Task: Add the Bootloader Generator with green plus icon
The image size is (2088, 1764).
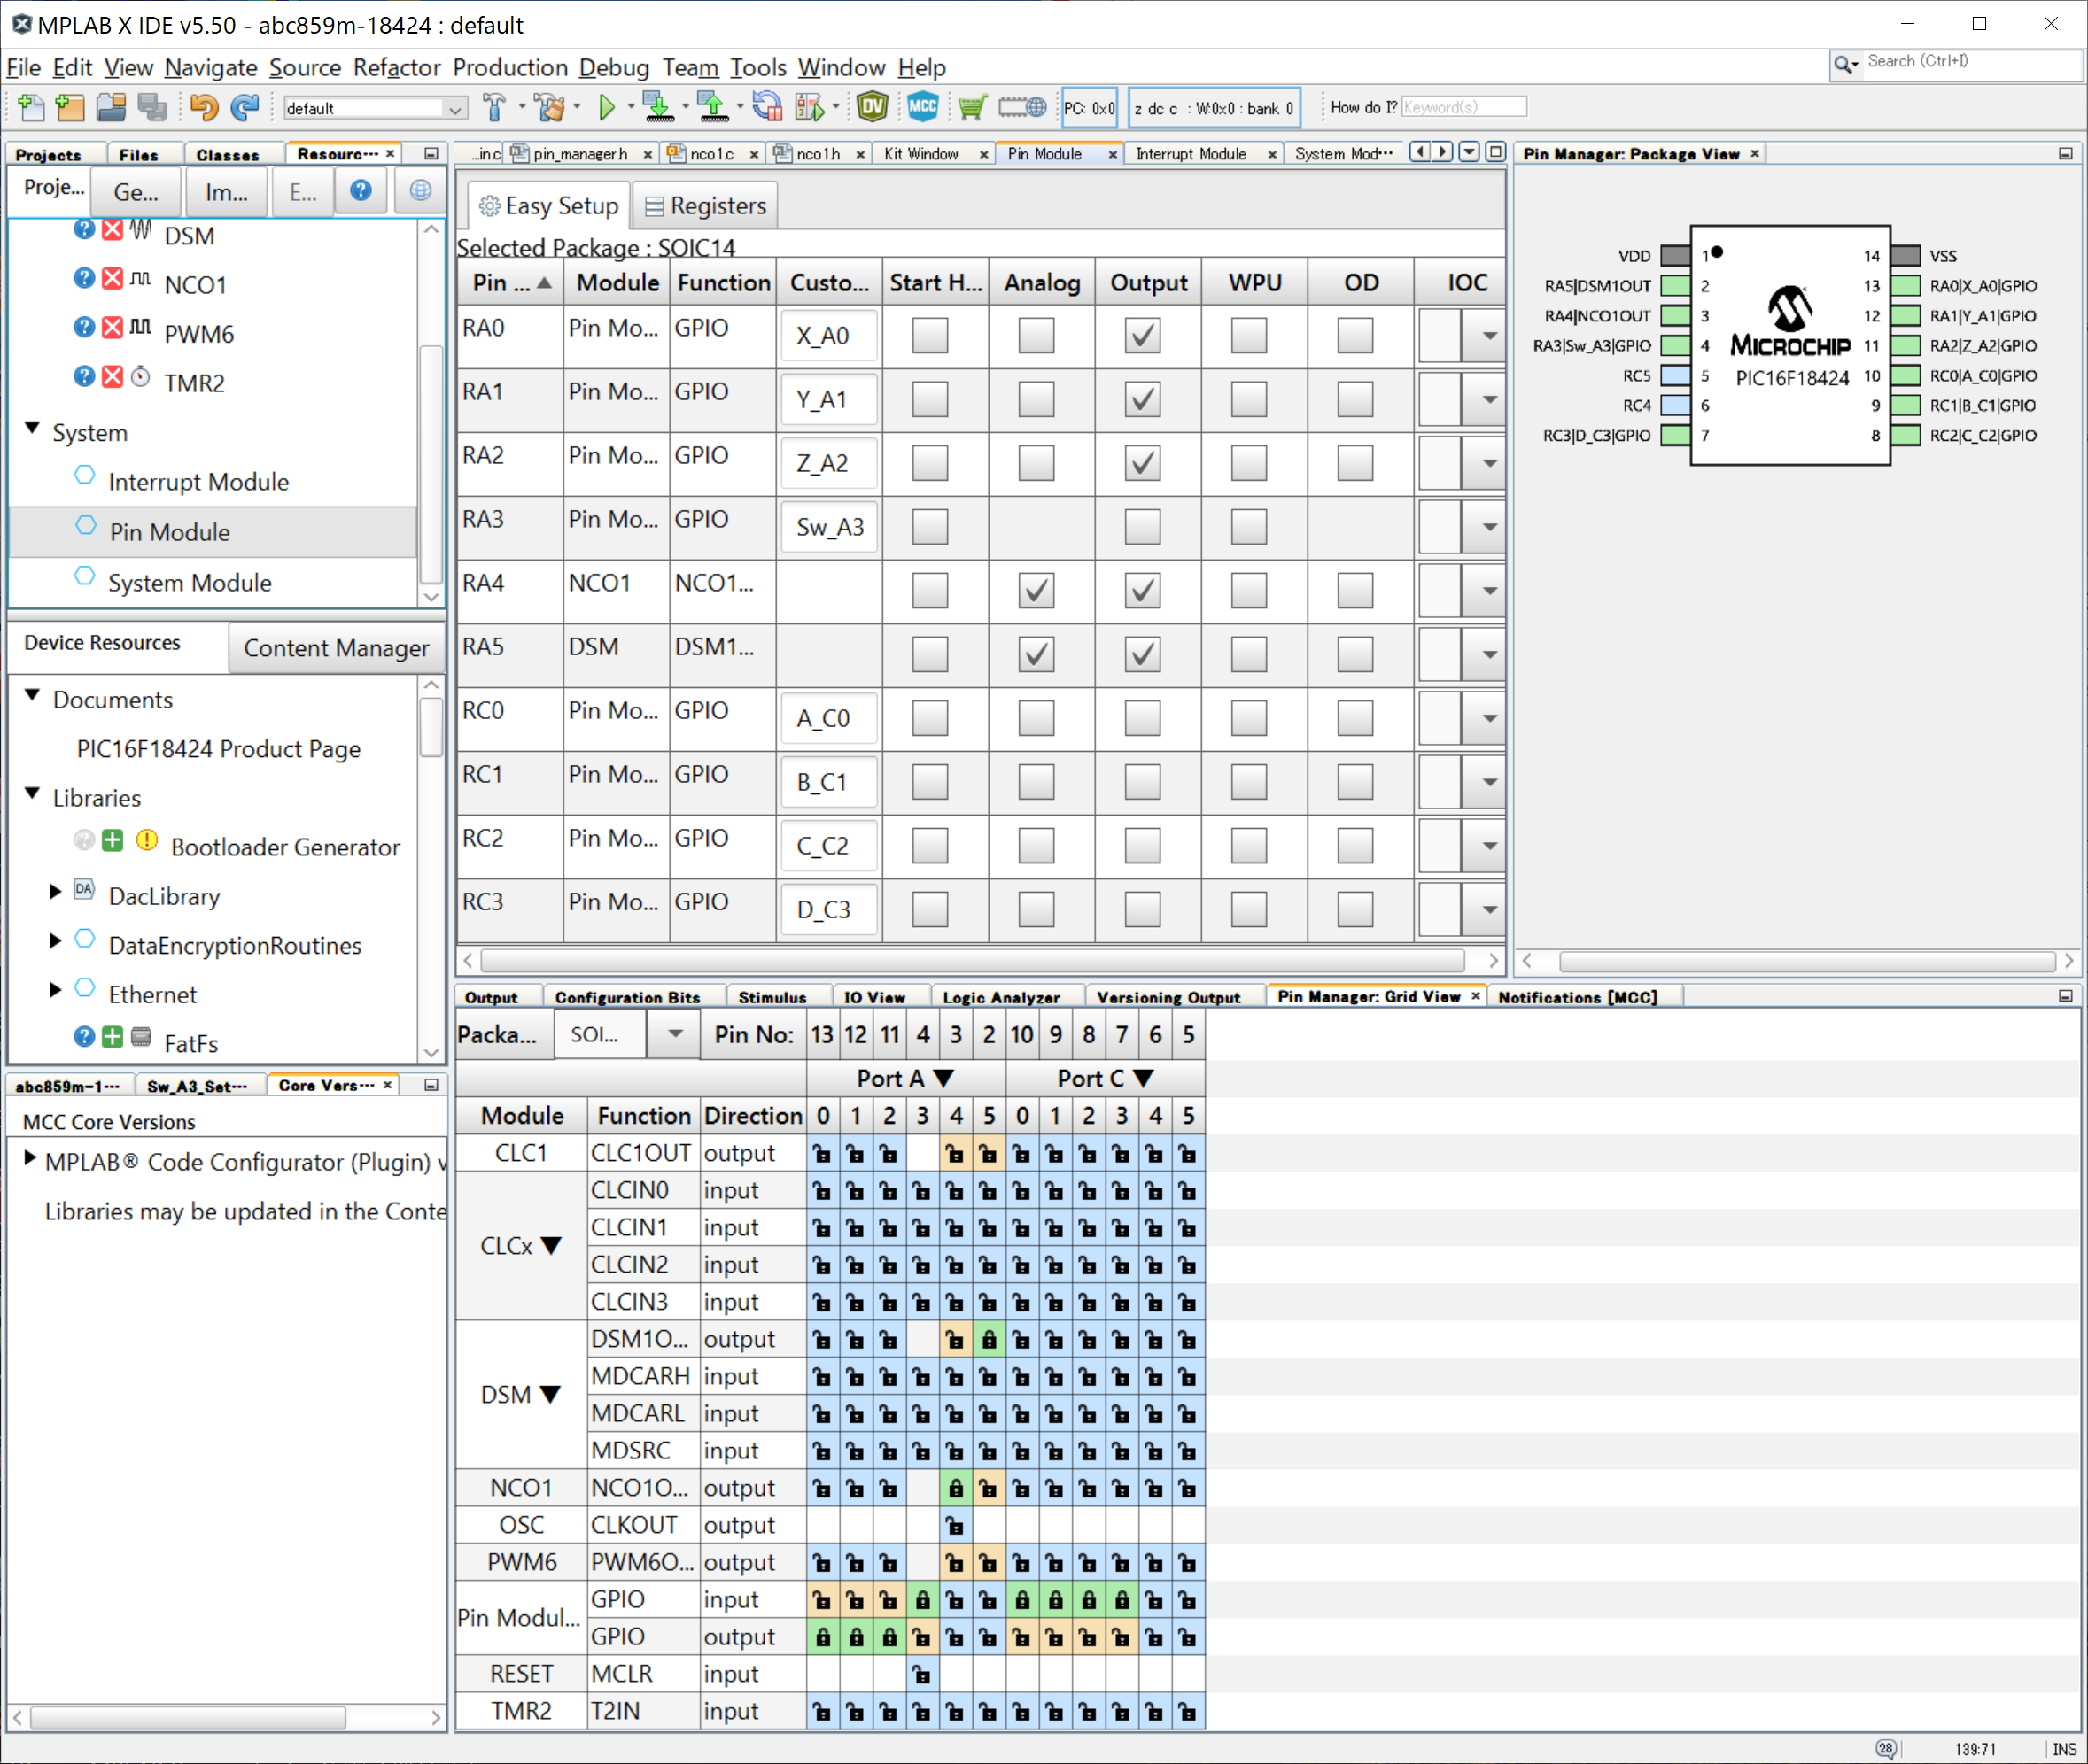Action: [x=113, y=840]
